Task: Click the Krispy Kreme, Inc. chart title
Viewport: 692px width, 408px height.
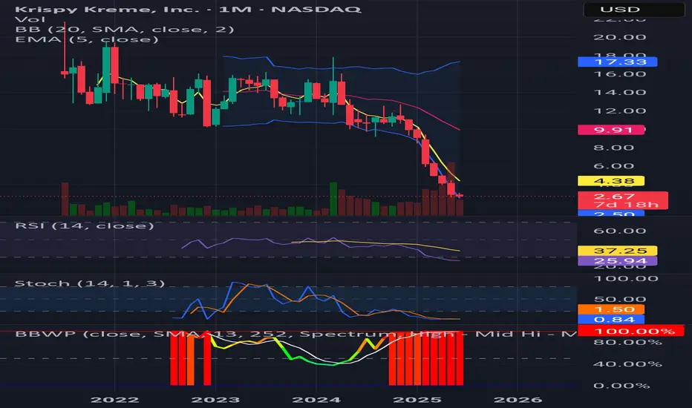Action: pyautogui.click(x=188, y=9)
